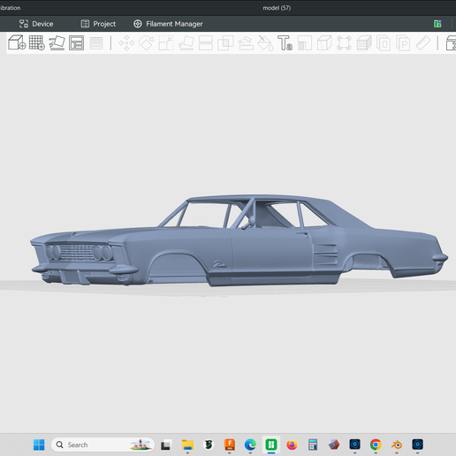Image resolution: width=456 pixels, height=456 pixels.
Task: Open the Calibration tab
Action: pyautogui.click(x=10, y=8)
